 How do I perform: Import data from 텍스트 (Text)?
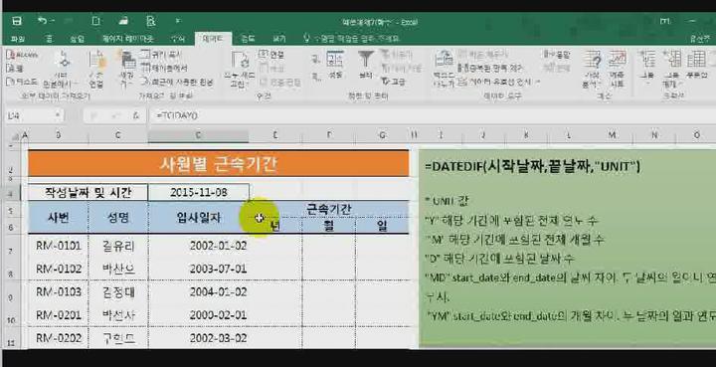(22, 83)
